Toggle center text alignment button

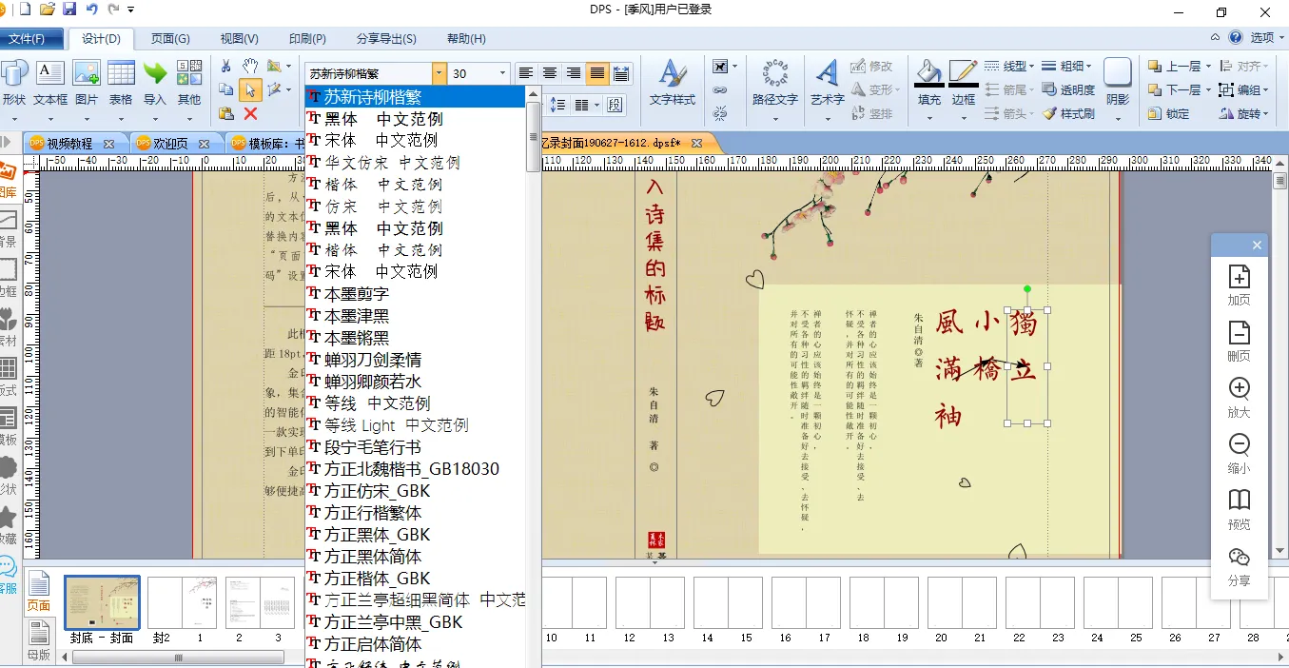pyautogui.click(x=550, y=73)
